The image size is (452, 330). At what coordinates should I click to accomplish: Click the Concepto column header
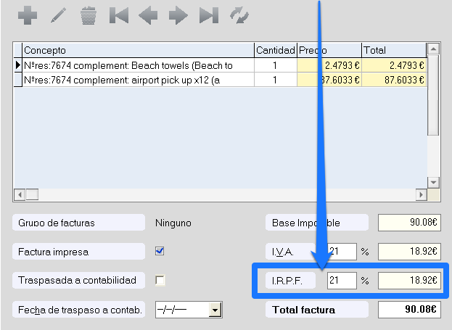coord(138,50)
